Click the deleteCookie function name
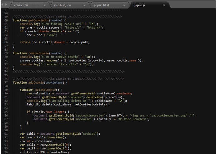 pos(45,90)
